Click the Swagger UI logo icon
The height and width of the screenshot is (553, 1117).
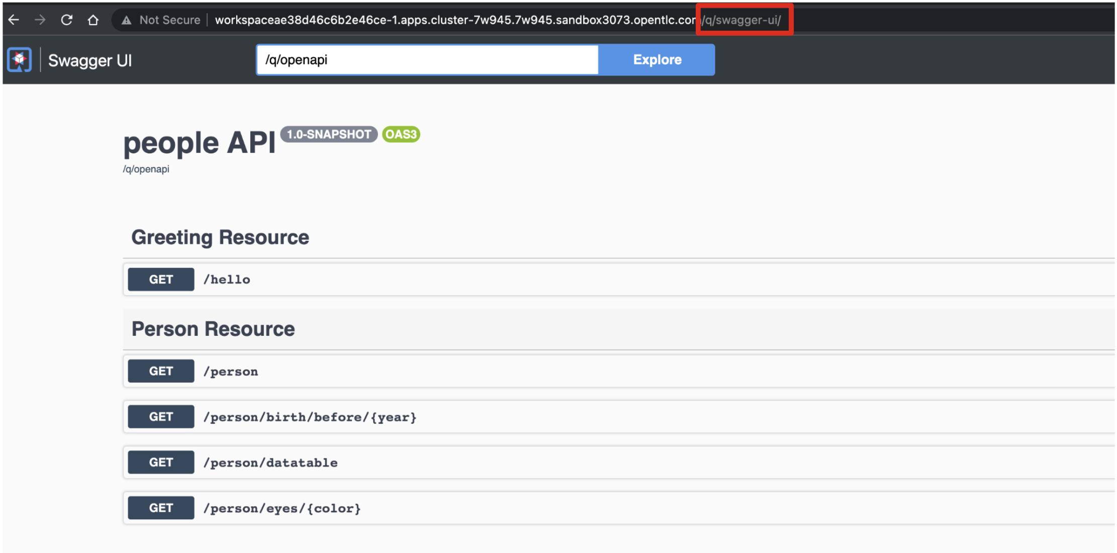pos(20,60)
